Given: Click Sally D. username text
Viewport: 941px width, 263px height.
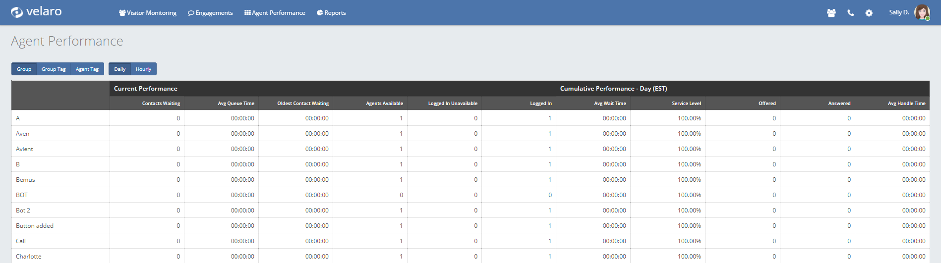Looking at the screenshot, I should point(898,12).
